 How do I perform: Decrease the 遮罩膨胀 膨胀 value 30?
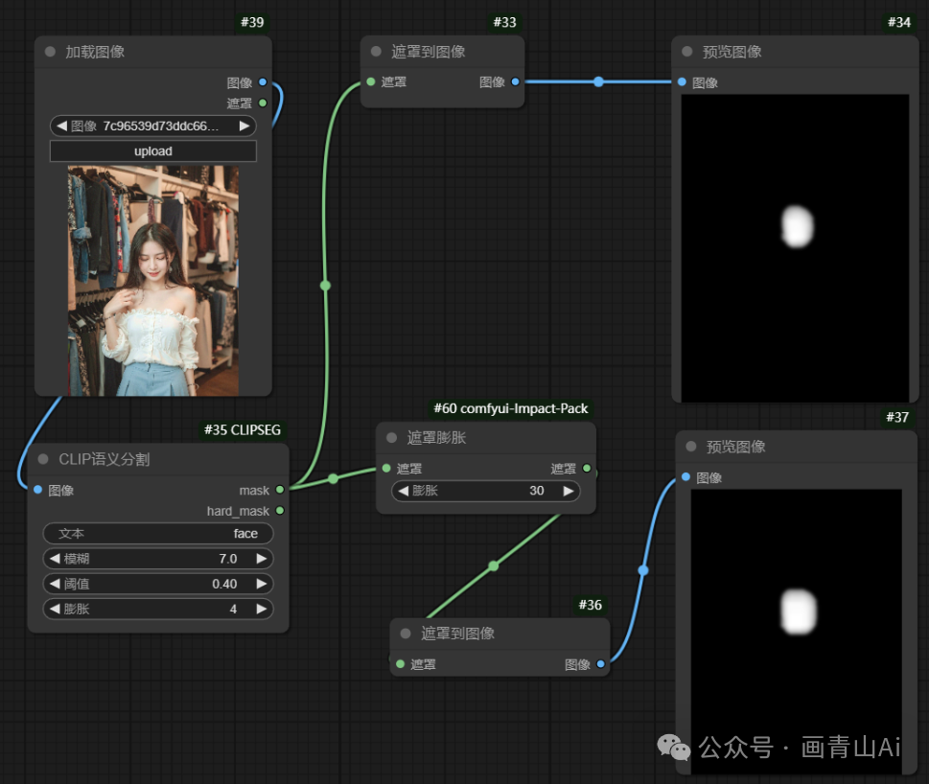(403, 491)
